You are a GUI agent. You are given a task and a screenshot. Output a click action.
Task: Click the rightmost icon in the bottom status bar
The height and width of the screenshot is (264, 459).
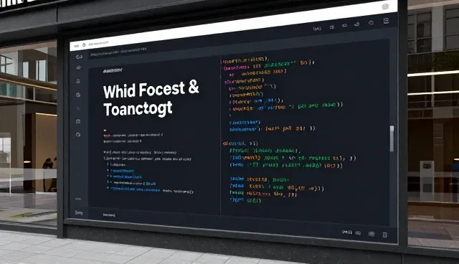coord(385,235)
